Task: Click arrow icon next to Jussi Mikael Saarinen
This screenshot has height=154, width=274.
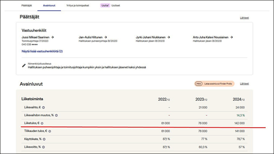Action: 53,37
